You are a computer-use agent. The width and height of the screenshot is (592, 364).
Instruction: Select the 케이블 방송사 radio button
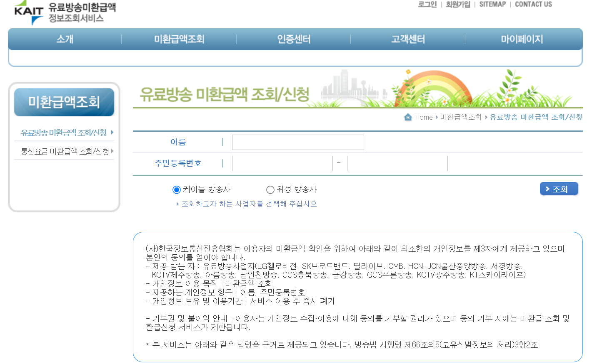[x=177, y=189]
